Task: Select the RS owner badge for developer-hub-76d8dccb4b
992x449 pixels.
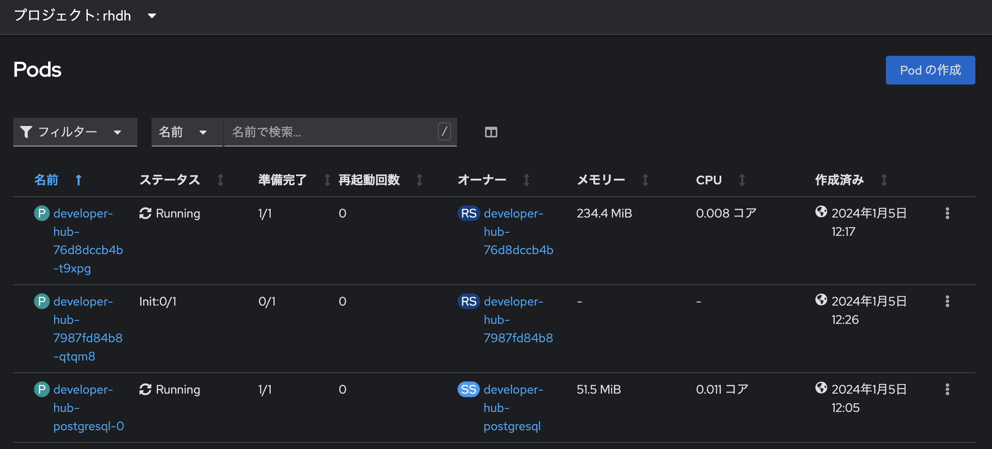Action: tap(468, 214)
